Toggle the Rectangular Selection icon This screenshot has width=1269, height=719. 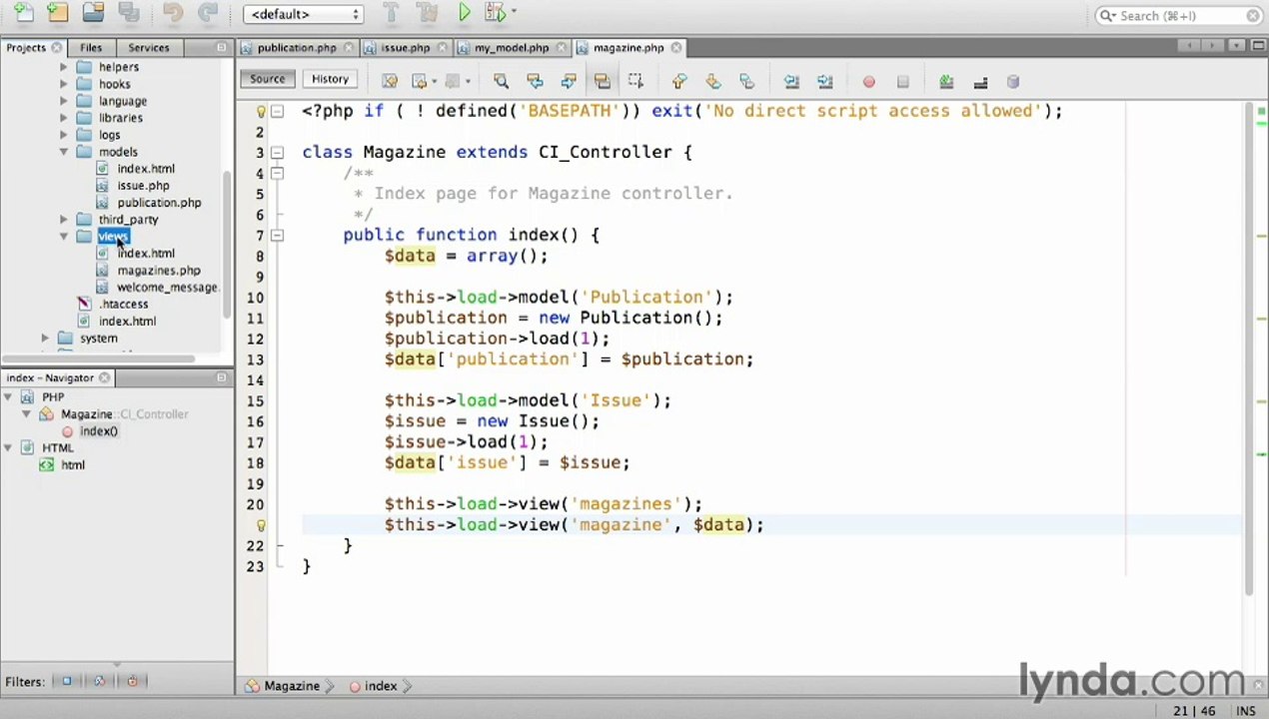click(635, 82)
